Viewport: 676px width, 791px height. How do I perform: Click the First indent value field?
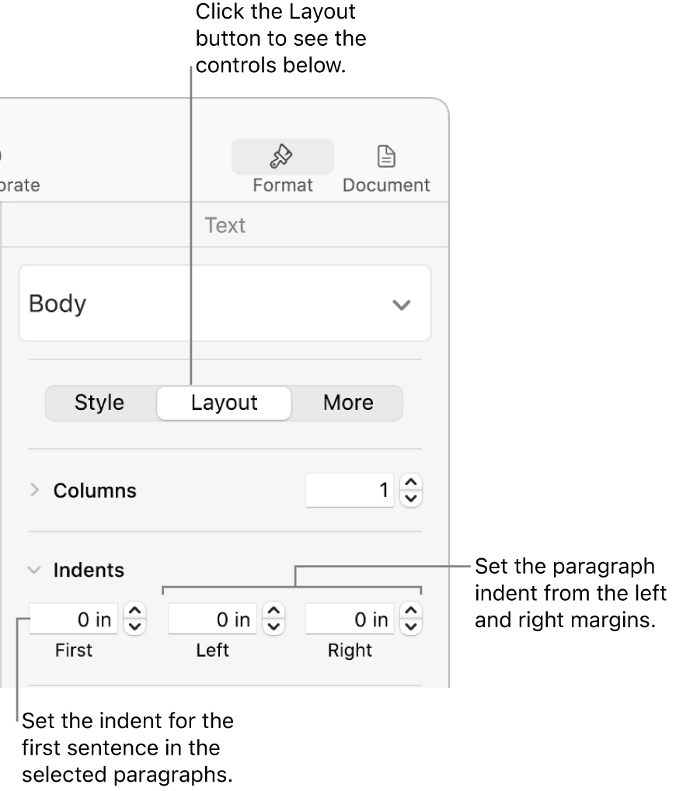(x=73, y=619)
